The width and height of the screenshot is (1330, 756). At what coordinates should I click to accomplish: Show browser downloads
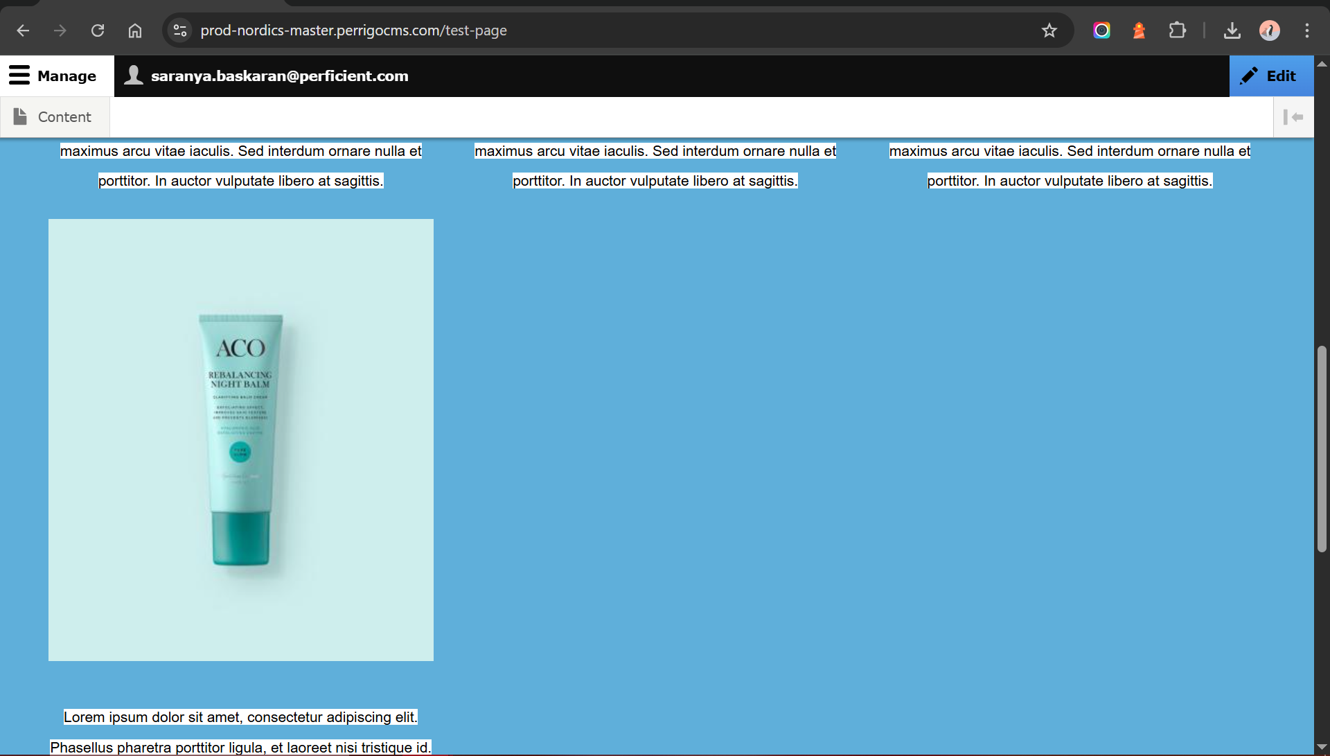point(1232,30)
